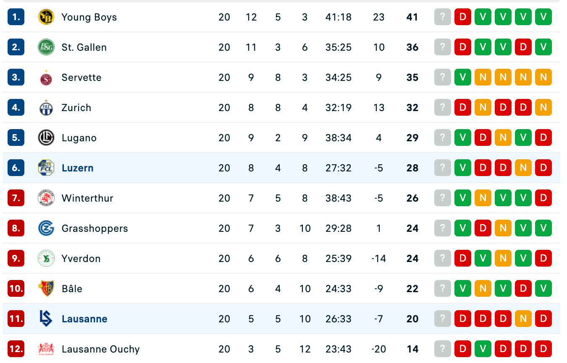Open the St. Gallen team crest

pos(46,47)
